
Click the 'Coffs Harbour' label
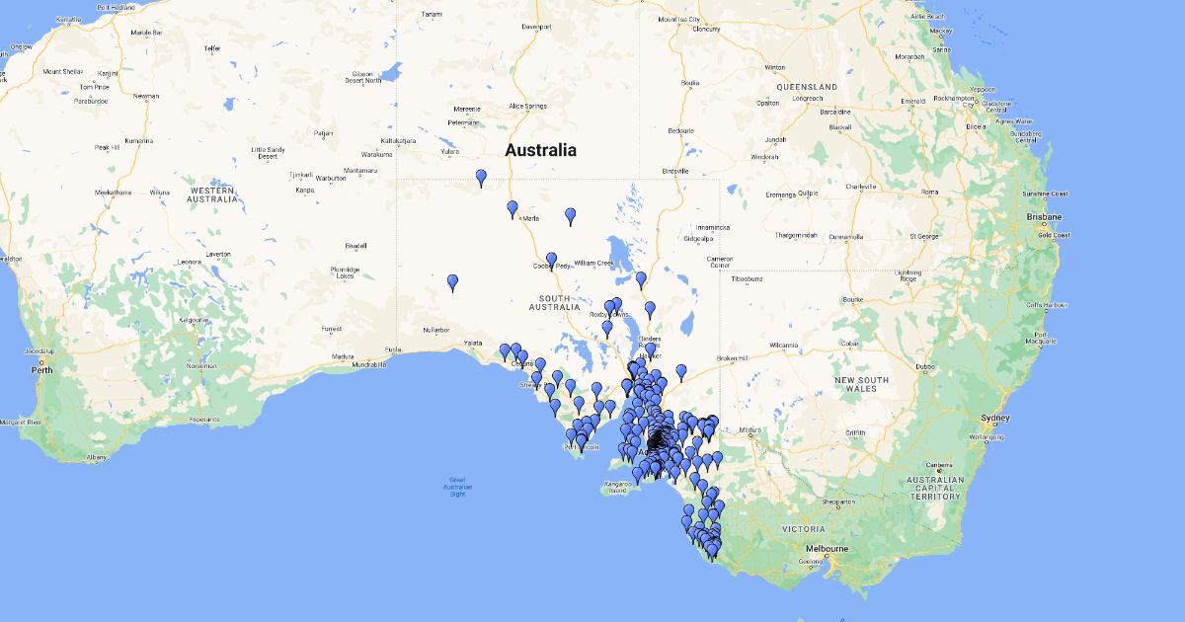pos(1048,305)
